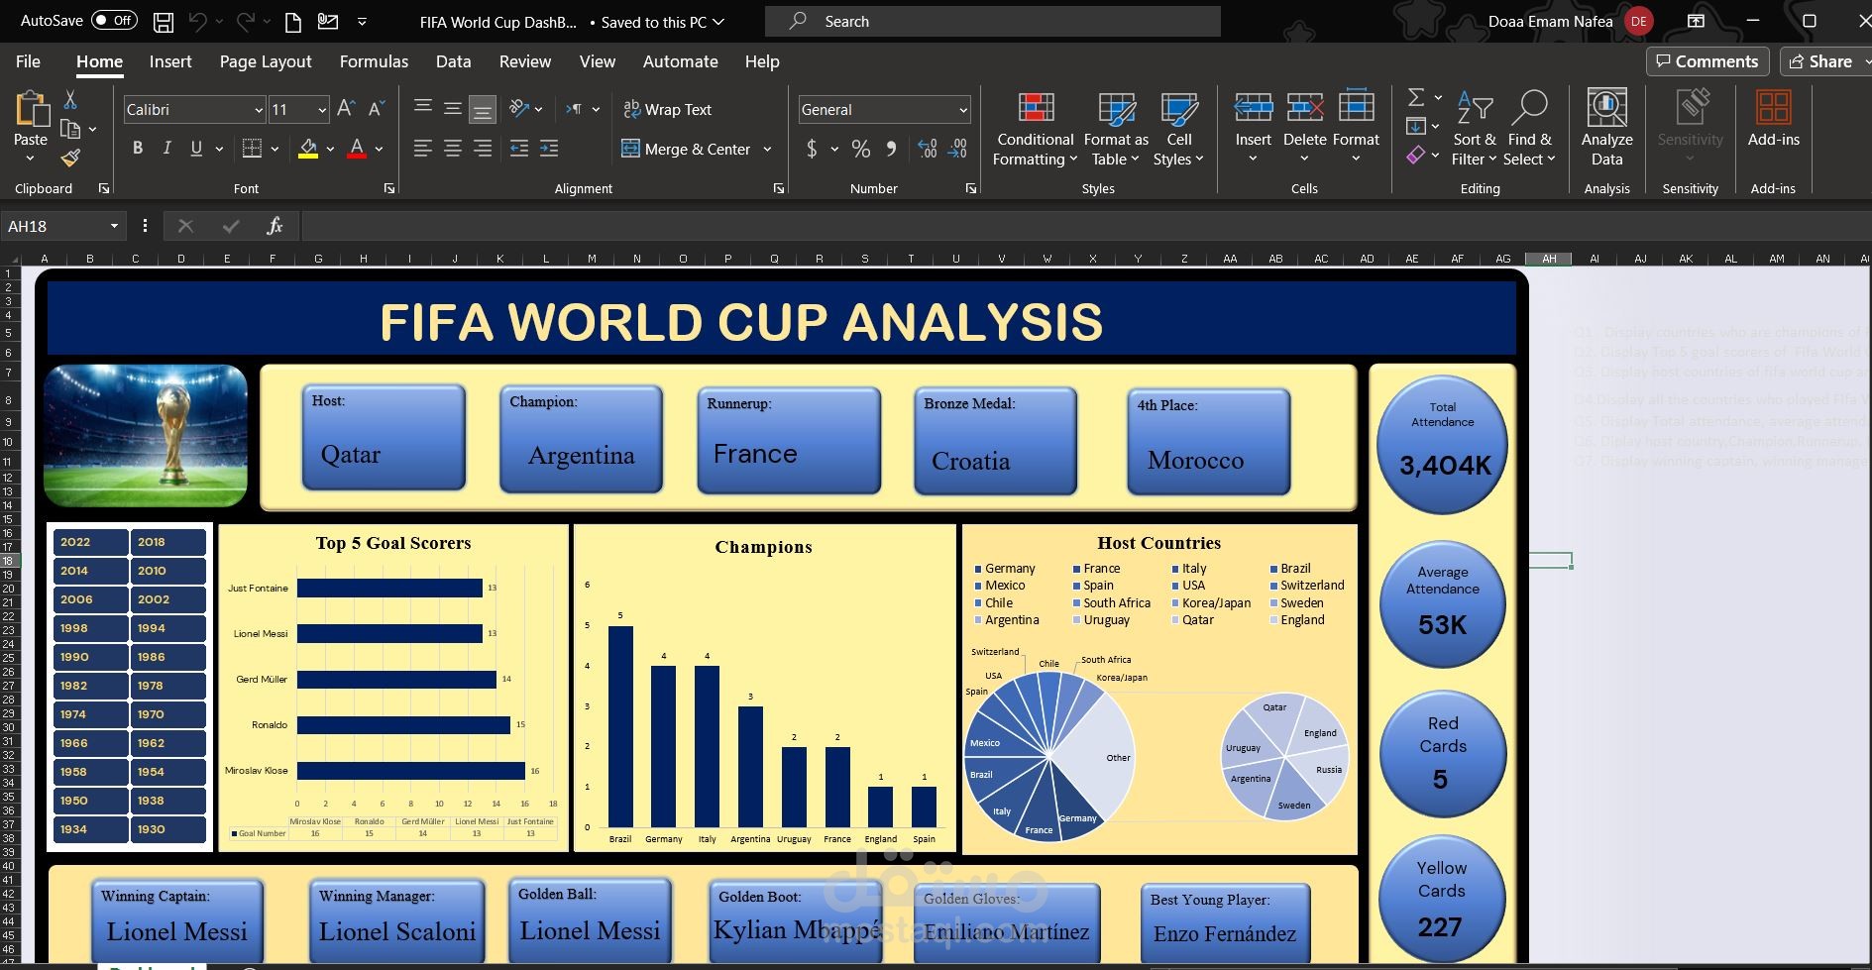Viewport: 1872px width, 970px height.
Task: Expand Cell Styles menu
Action: tap(1178, 128)
